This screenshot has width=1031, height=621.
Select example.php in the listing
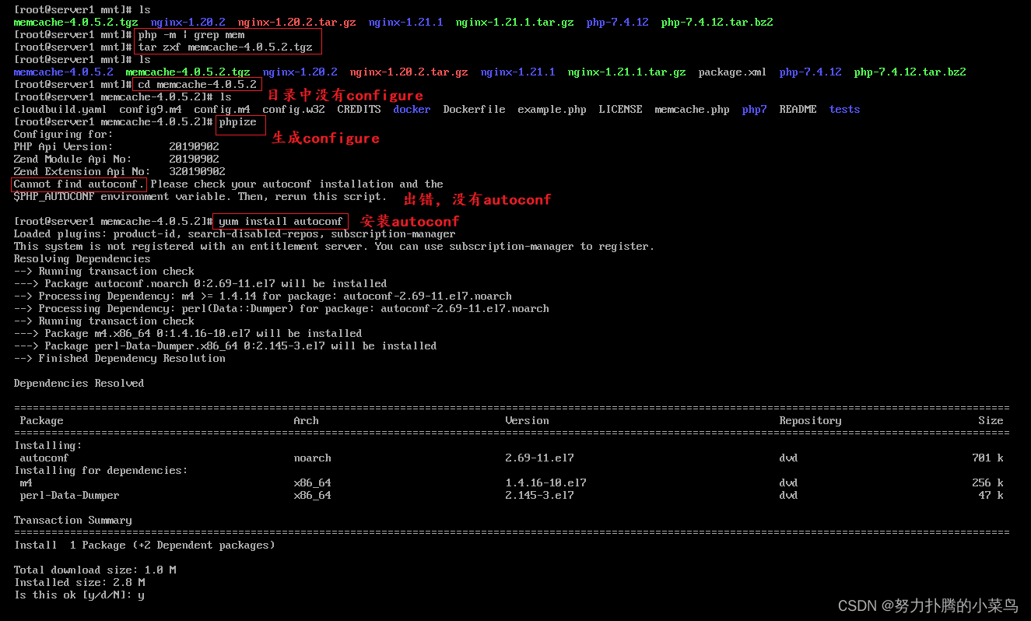(x=552, y=110)
